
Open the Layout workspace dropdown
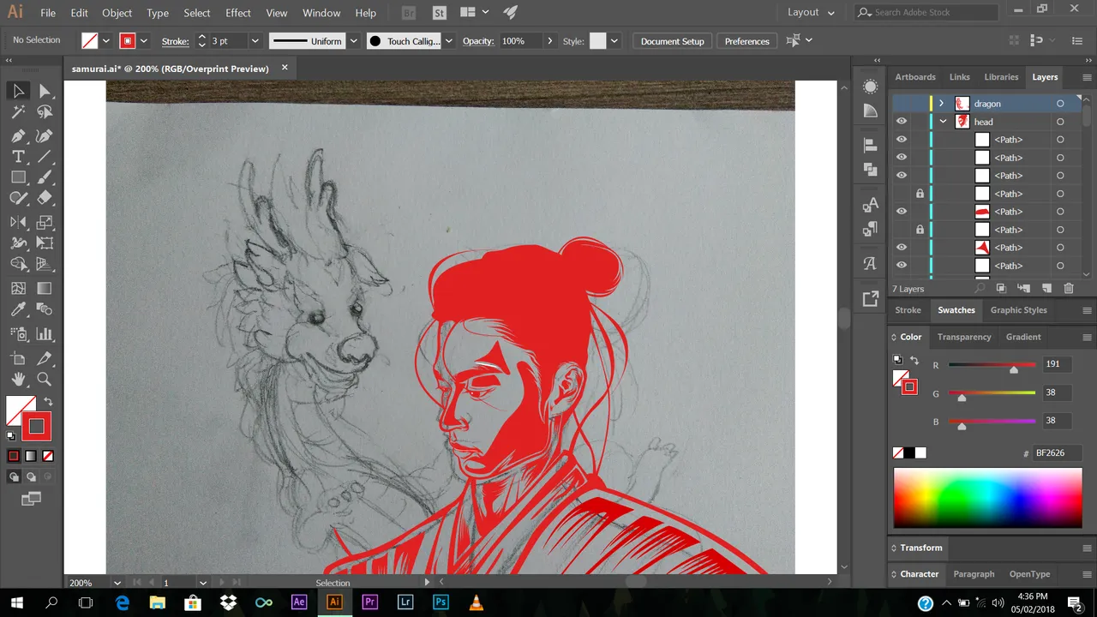[x=812, y=13]
